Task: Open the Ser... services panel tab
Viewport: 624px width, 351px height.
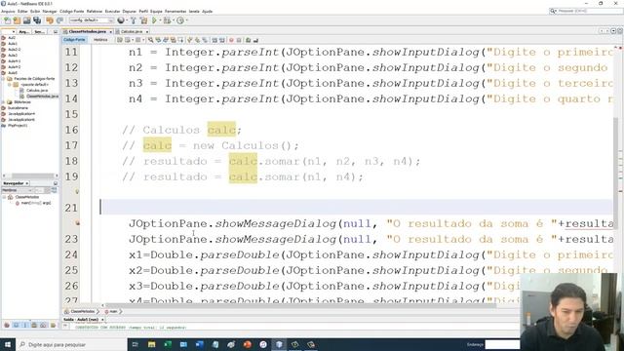Action: coord(39,31)
